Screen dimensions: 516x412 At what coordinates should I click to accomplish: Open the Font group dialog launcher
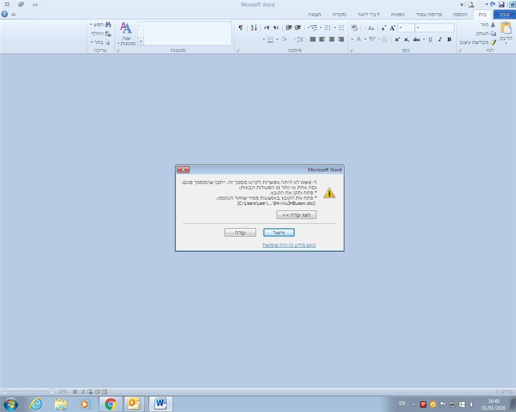(x=351, y=50)
